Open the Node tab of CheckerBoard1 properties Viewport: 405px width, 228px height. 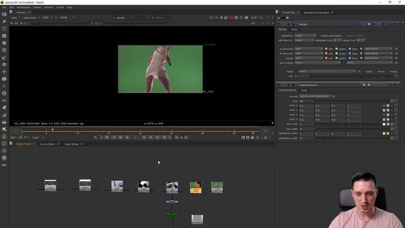[x=304, y=90]
